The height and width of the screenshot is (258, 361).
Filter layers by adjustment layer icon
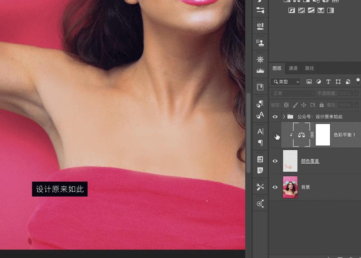coord(319,82)
